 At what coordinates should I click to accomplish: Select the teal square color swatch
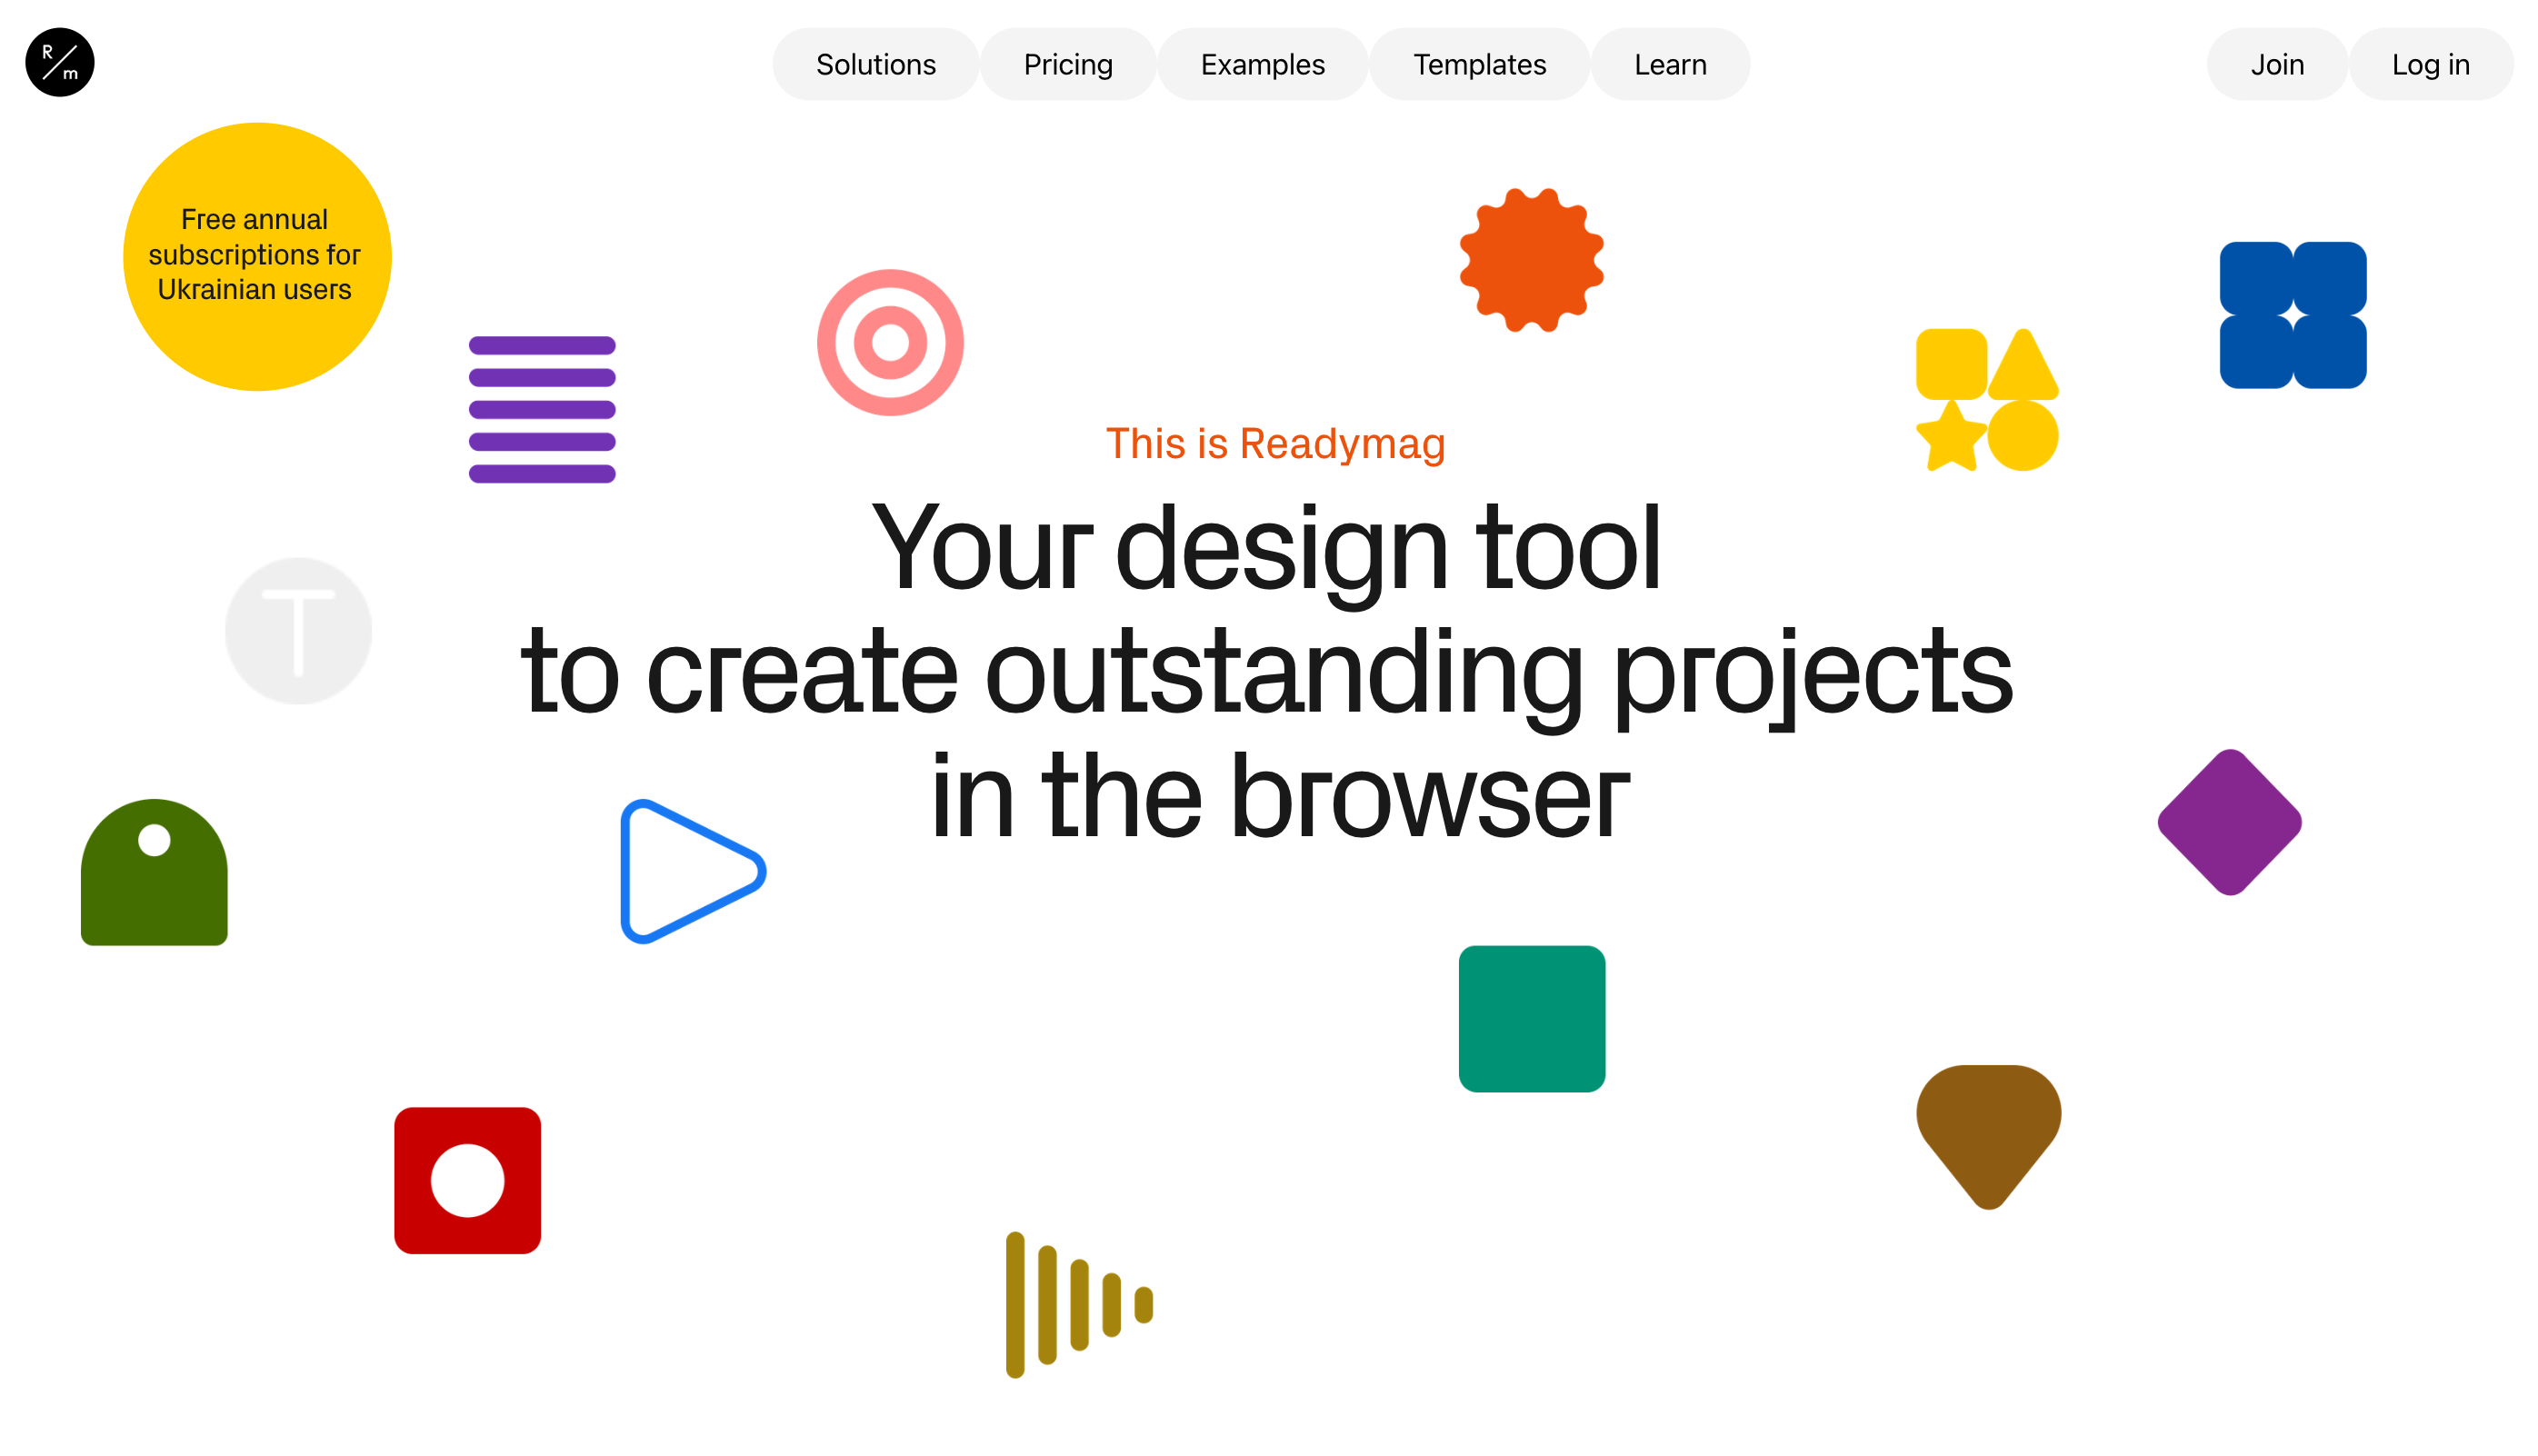[x=1533, y=1018]
